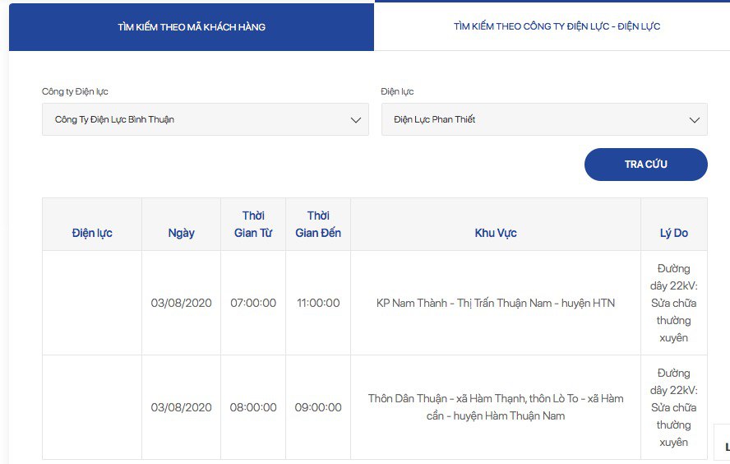Screen dimensions: 730x464
Task: Click the 08:00:00 start time cell
Action: [253, 407]
